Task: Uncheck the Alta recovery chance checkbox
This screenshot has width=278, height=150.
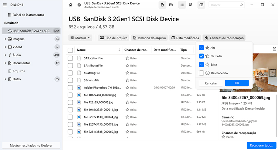Action: point(201,48)
